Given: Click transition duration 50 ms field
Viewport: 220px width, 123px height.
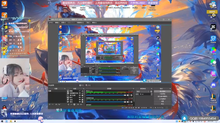Looking at the screenshot, I should 145,94.
